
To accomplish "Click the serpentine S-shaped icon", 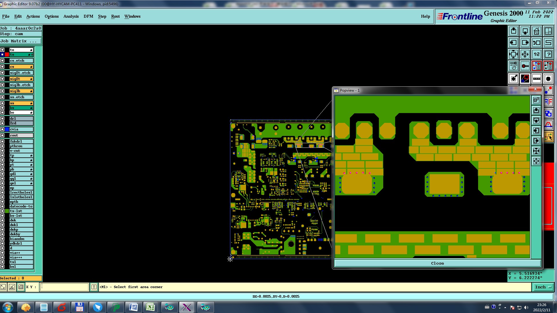I will [548, 43].
